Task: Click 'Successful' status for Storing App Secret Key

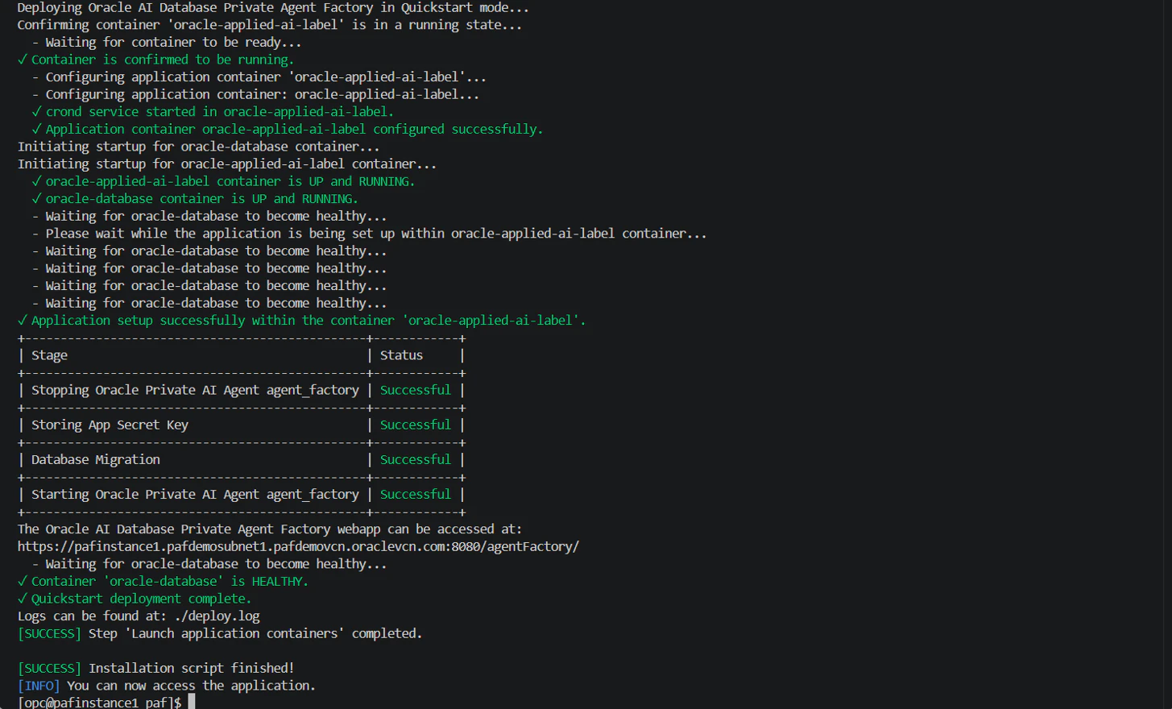Action: pos(416,425)
